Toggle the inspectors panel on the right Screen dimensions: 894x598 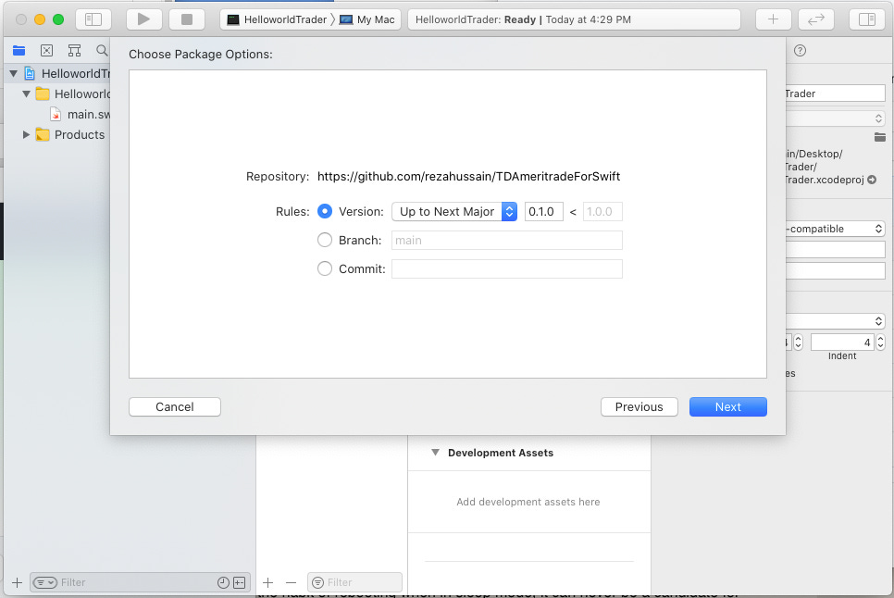(866, 19)
